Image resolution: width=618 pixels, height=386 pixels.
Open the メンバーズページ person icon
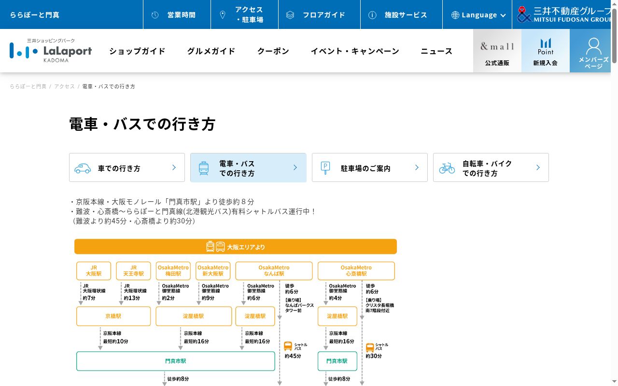click(x=593, y=47)
